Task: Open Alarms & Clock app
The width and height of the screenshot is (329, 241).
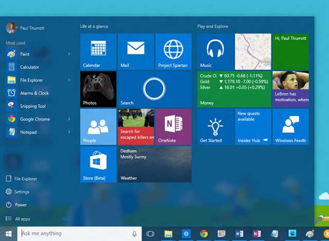Action: coord(39,93)
